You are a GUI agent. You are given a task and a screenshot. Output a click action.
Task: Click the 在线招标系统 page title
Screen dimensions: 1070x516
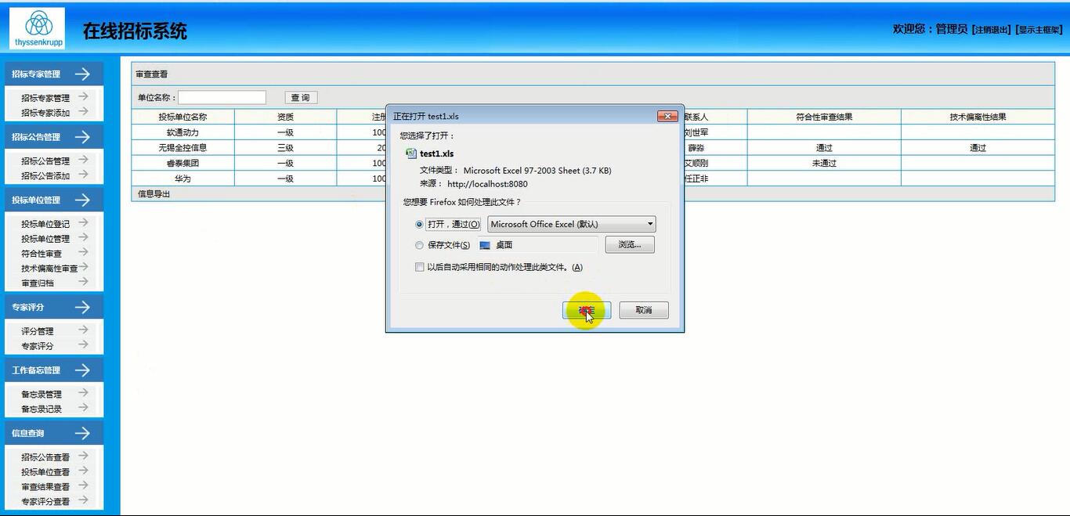135,32
